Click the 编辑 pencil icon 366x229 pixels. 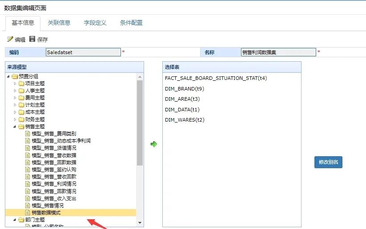10,39
